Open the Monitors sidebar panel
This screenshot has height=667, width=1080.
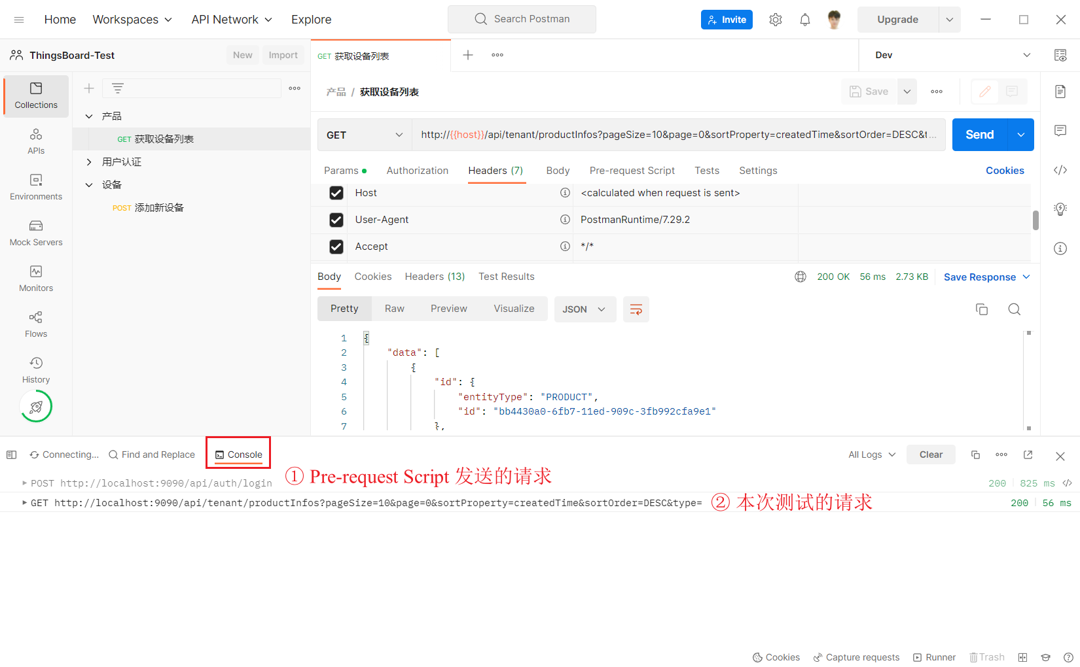pyautogui.click(x=36, y=279)
